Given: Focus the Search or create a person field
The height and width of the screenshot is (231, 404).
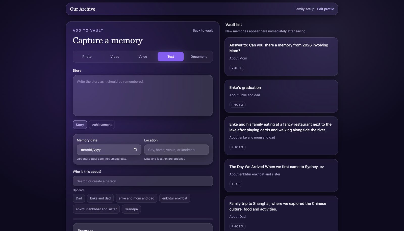Looking at the screenshot, I should point(143,181).
